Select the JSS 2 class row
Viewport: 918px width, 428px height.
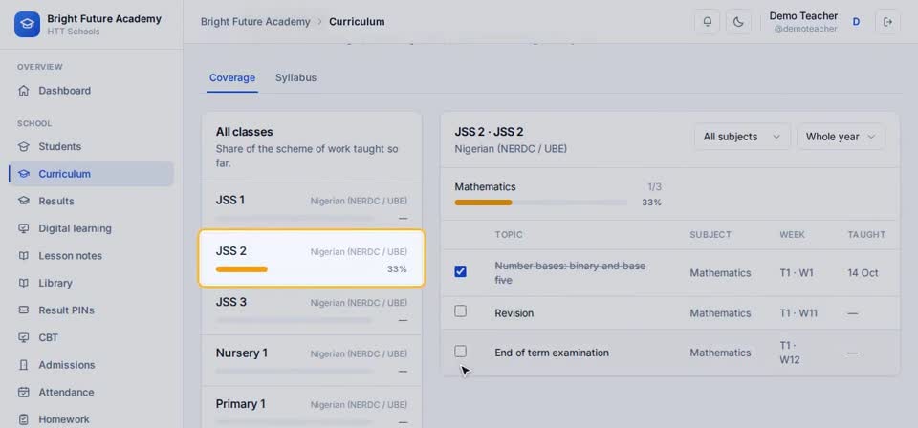click(312, 259)
